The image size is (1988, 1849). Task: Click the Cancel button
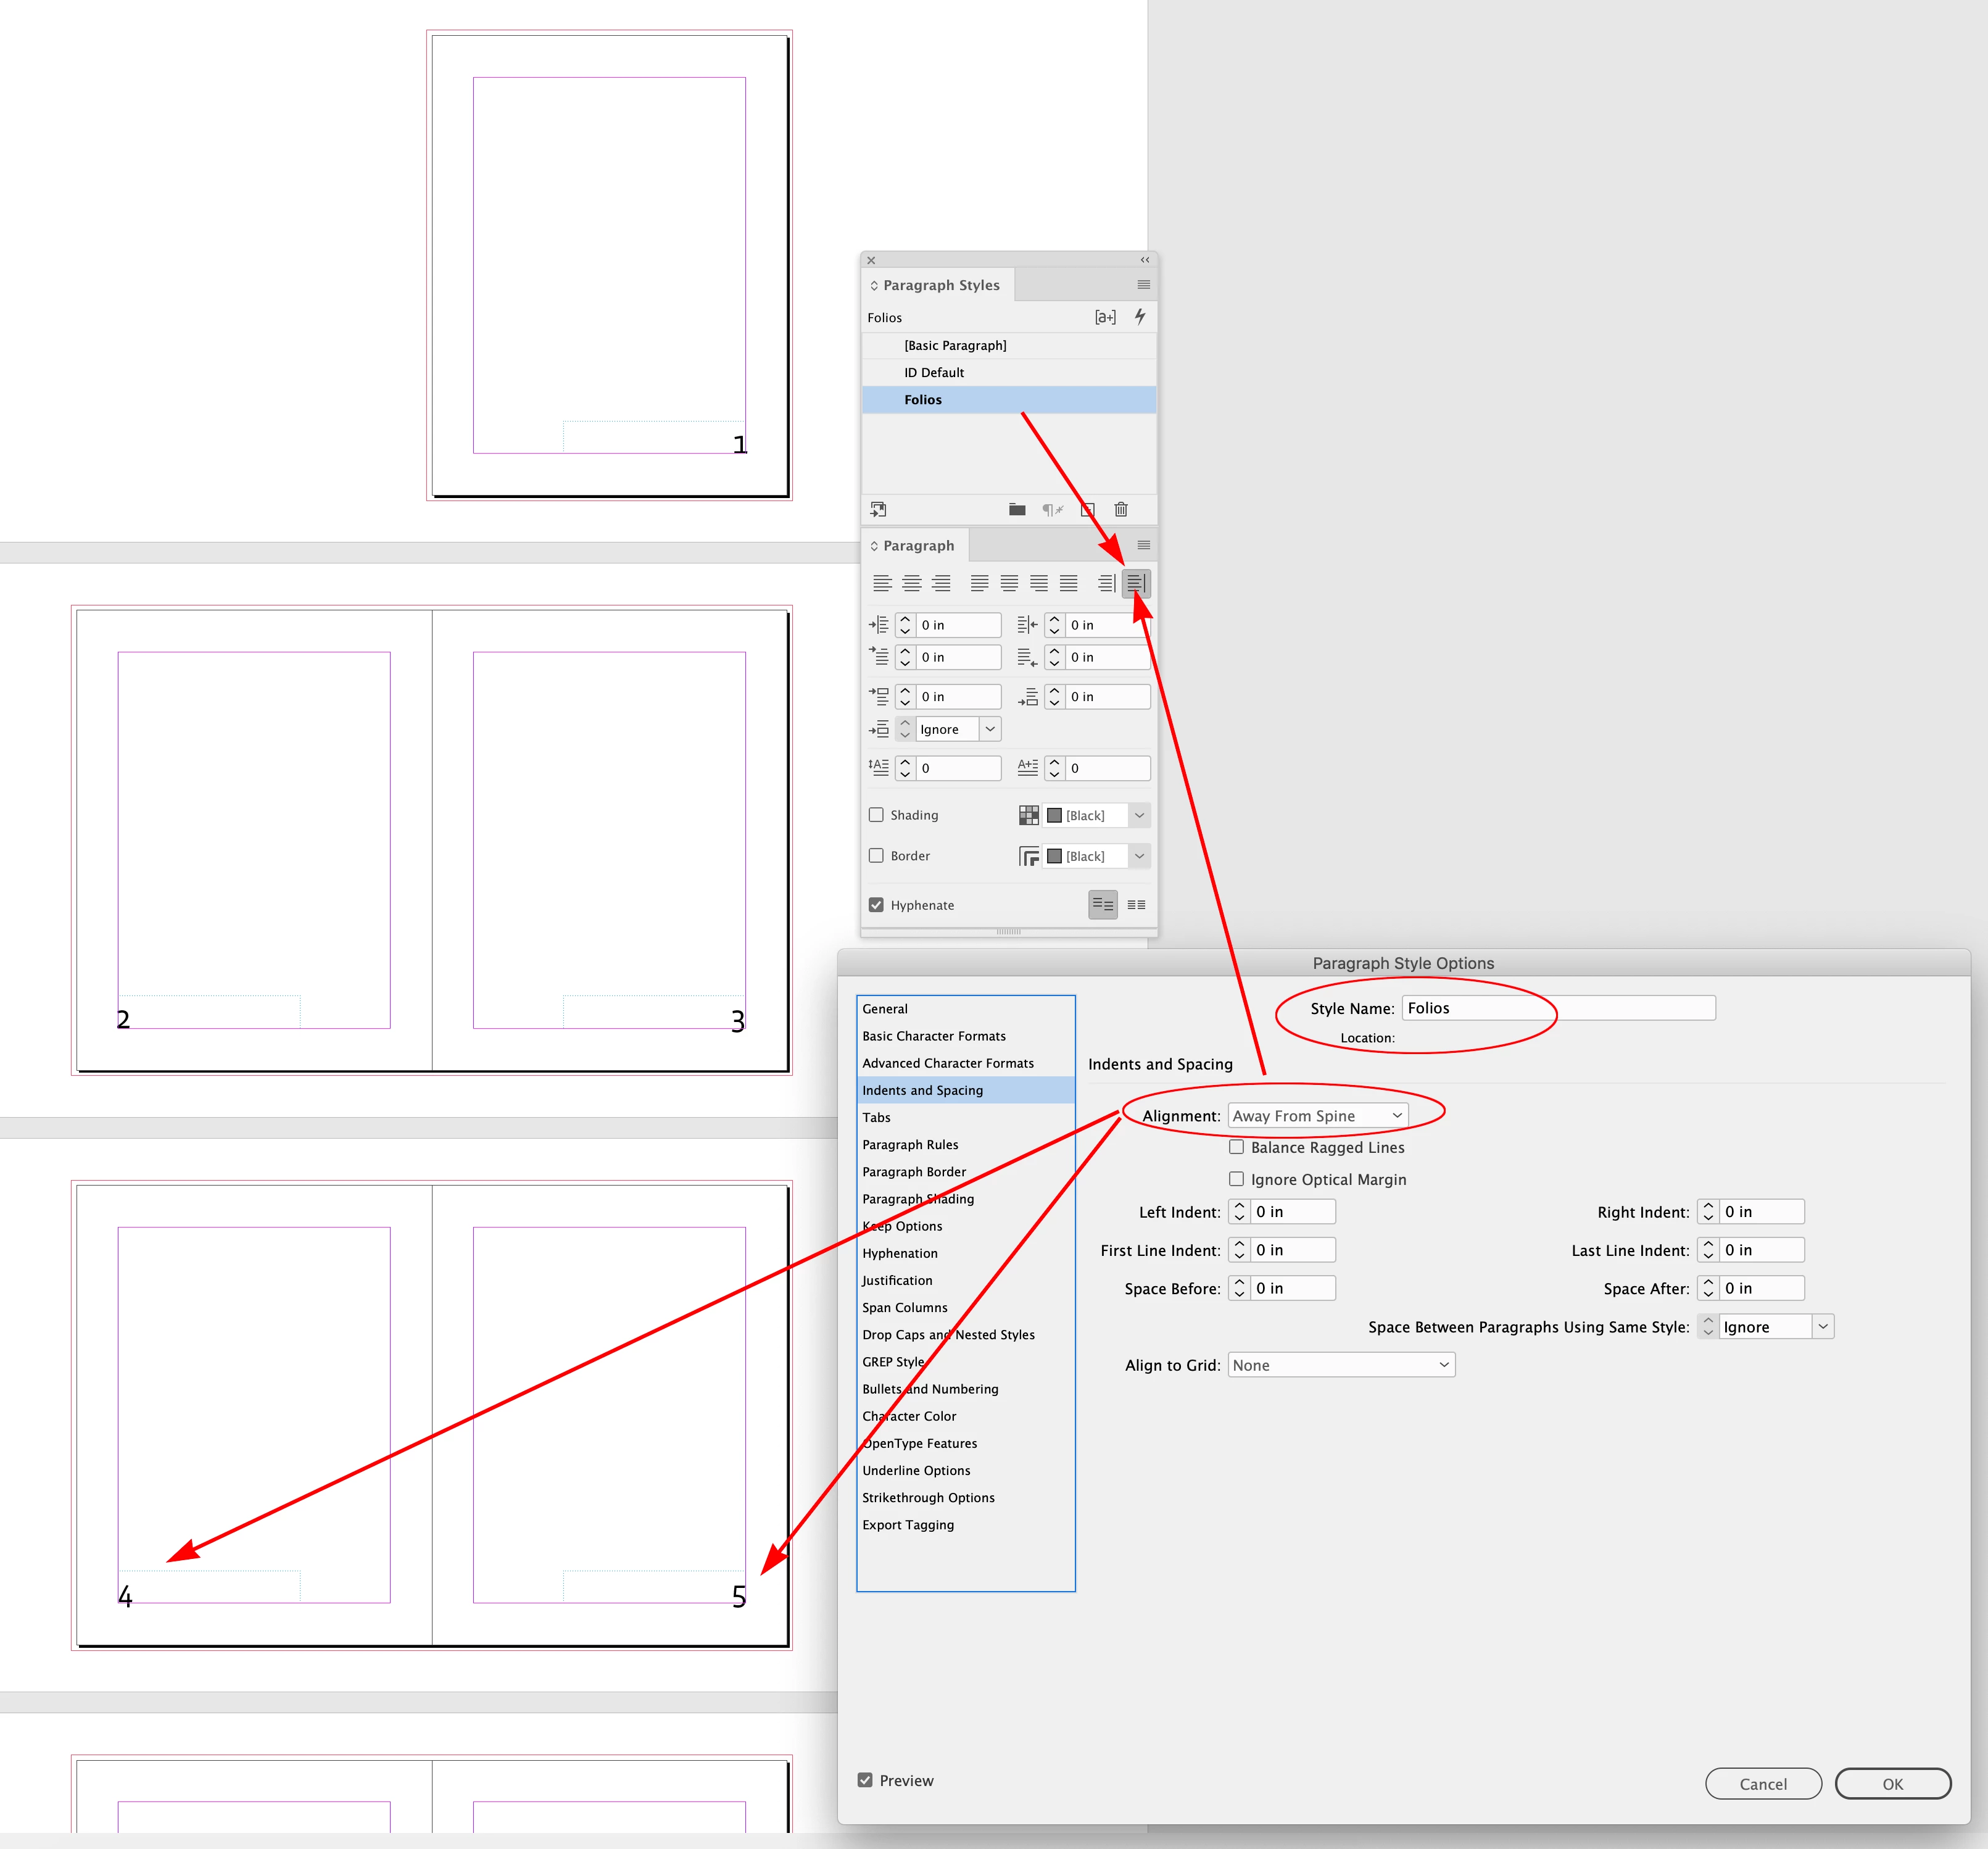1762,1783
